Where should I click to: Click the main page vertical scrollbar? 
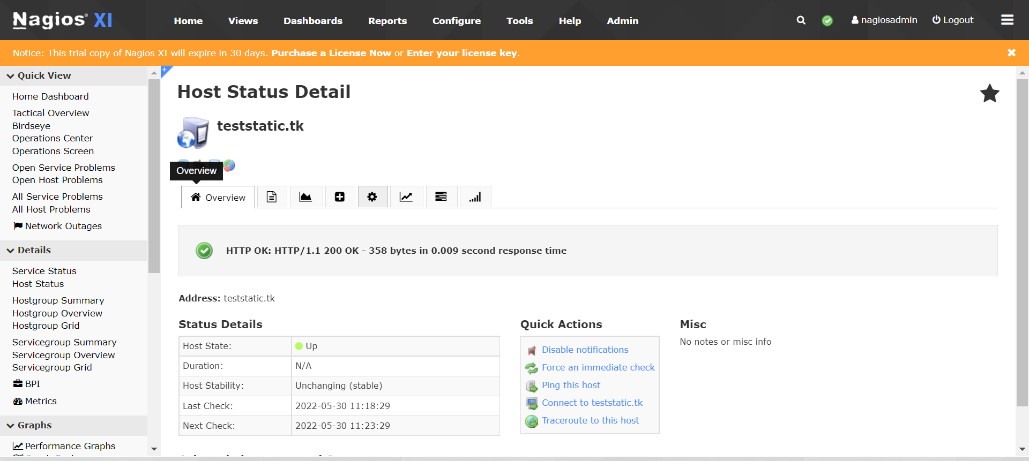pyautogui.click(x=1022, y=244)
